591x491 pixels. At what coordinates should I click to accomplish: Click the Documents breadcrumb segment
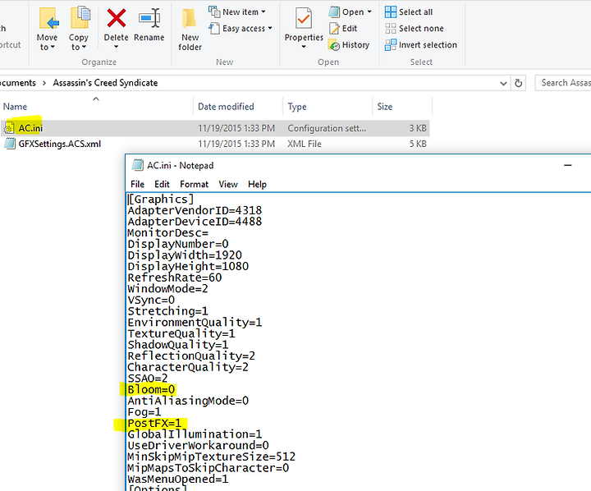pos(18,83)
